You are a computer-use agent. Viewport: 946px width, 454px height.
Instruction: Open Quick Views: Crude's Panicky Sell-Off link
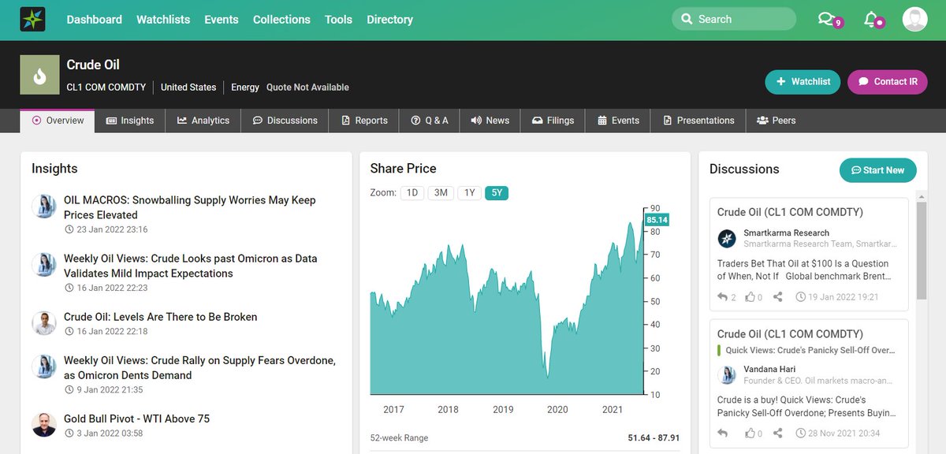[x=810, y=350]
